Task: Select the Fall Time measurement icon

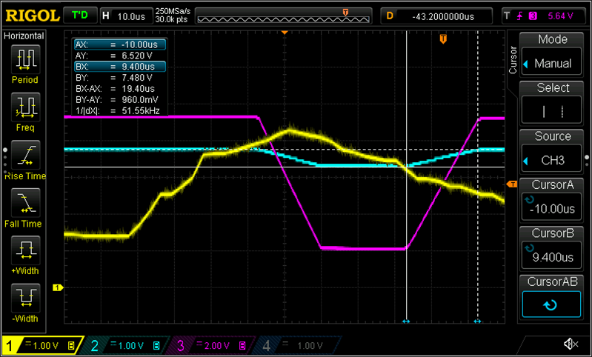Action: click(x=24, y=203)
